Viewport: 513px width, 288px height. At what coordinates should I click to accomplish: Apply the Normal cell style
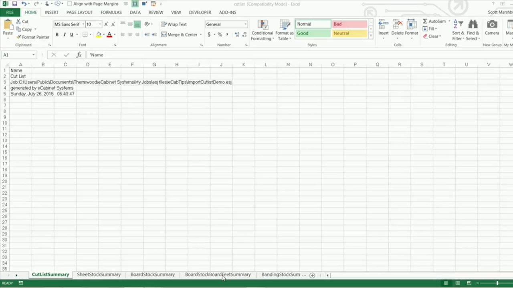(x=313, y=24)
